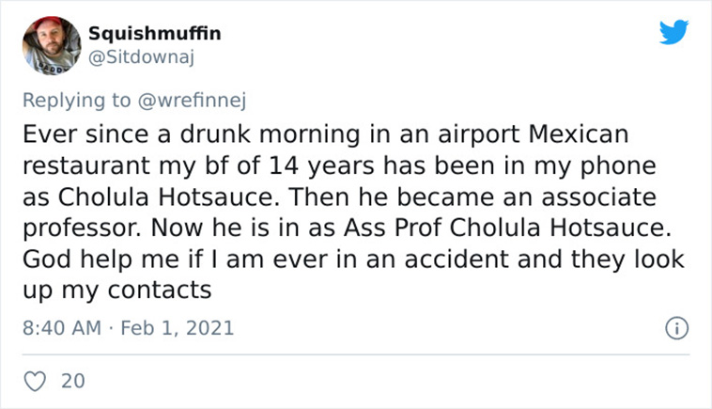Click the phrase 'God help me'

pyautogui.click(x=101, y=260)
